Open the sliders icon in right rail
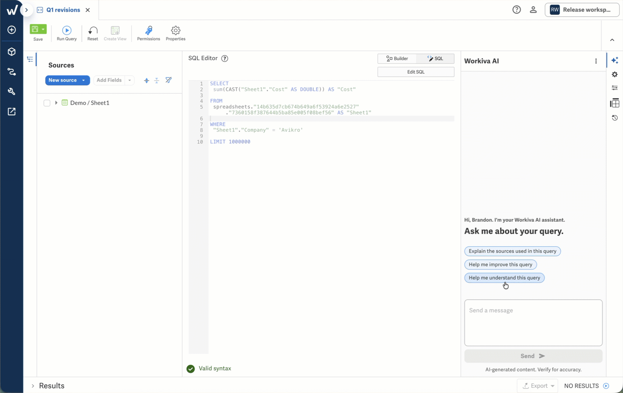This screenshot has width=623, height=393. (x=615, y=88)
